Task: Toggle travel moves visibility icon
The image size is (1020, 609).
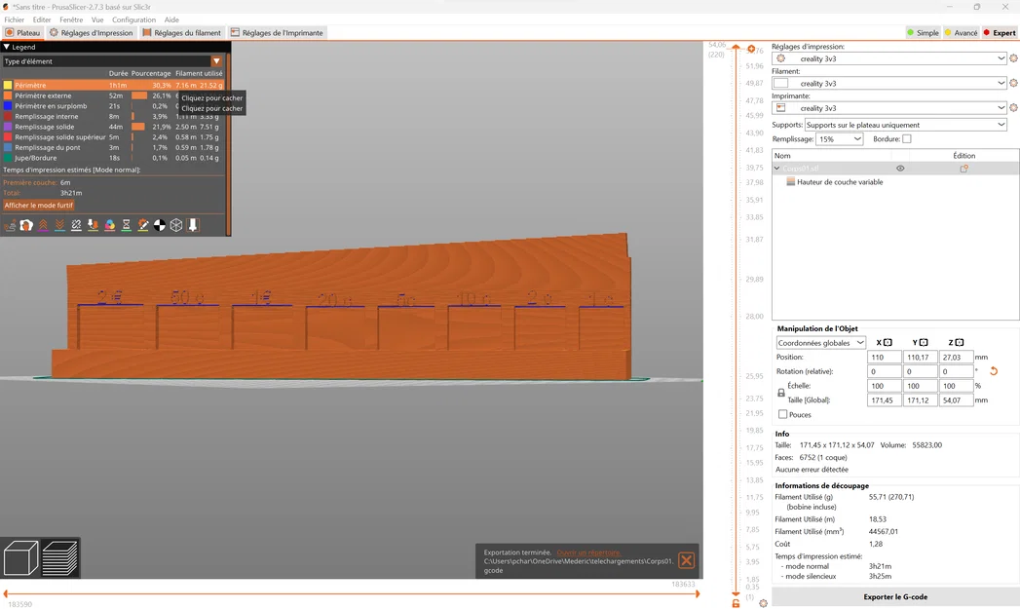Action: tap(10, 225)
